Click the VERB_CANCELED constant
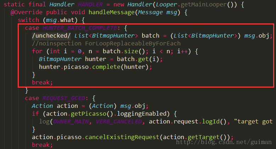The width and height of the screenshot is (276, 149). (119, 121)
